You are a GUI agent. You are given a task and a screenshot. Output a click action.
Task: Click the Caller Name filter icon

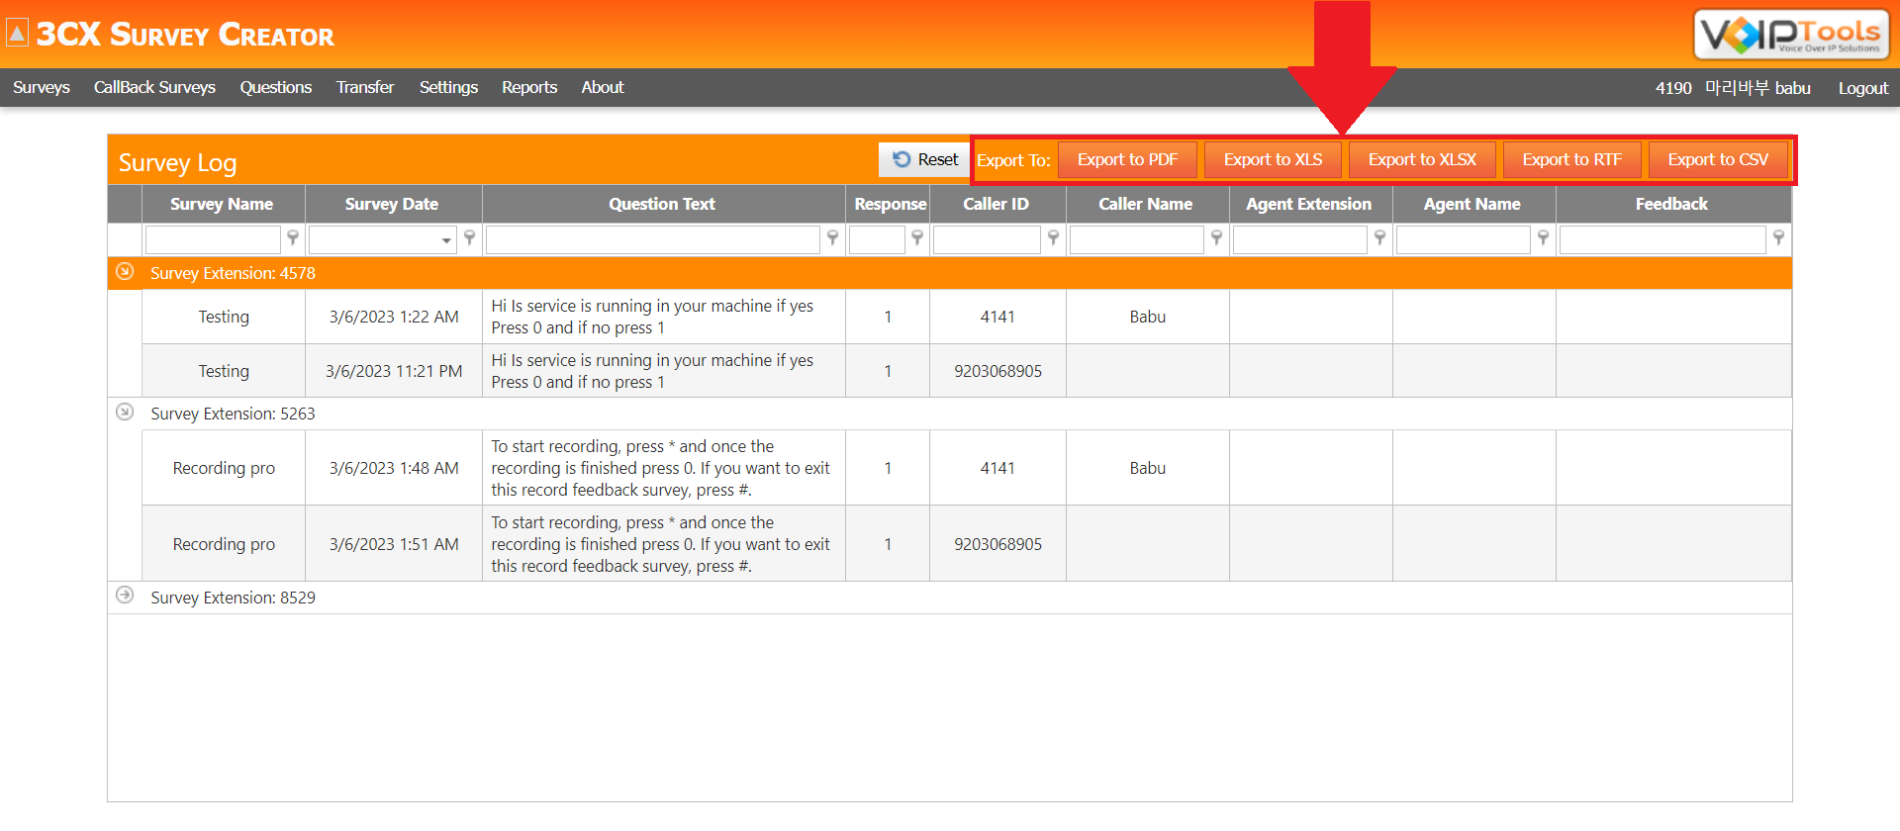click(1217, 237)
